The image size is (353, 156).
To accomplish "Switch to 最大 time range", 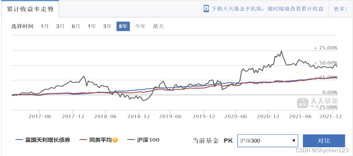I will (158, 26).
